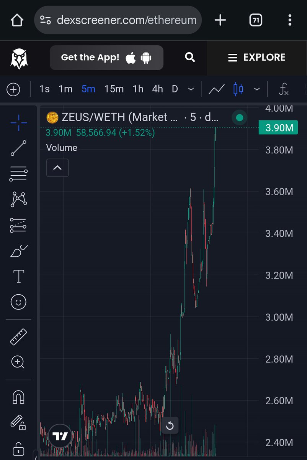Image resolution: width=307 pixels, height=460 pixels.
Task: Select candlestick chart style
Action: (238, 89)
